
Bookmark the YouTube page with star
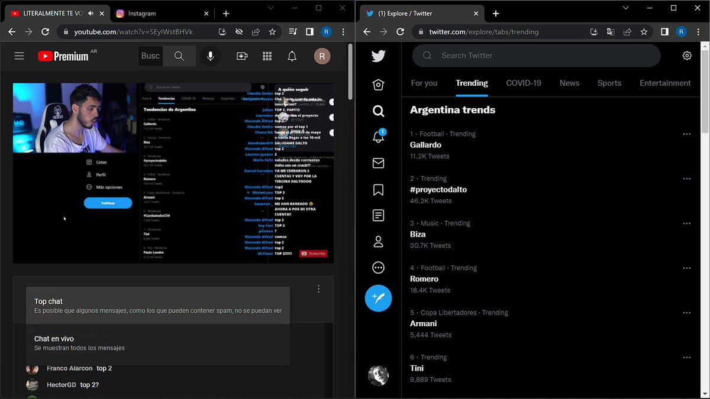272,32
